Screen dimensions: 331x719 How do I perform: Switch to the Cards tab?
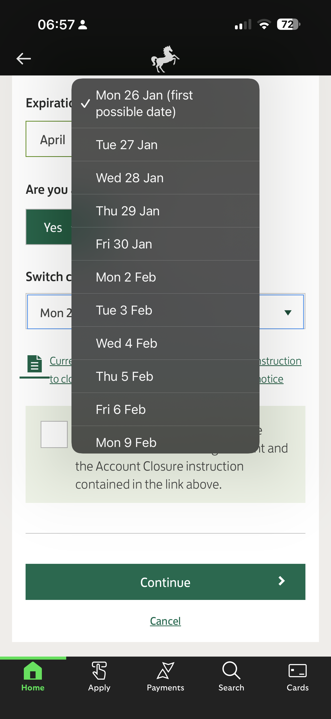pyautogui.click(x=297, y=676)
